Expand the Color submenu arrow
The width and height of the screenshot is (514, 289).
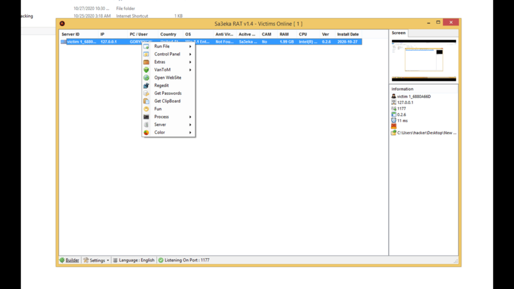[190, 132]
